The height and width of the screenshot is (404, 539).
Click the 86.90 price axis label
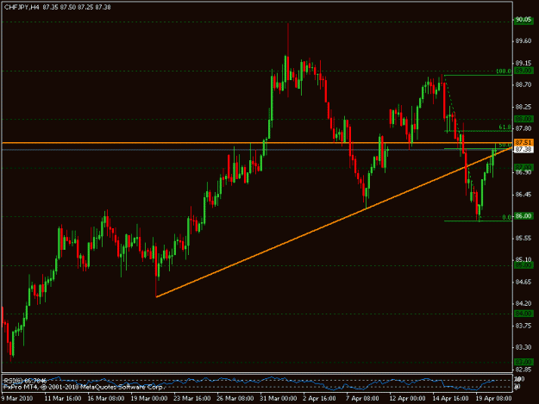click(523, 172)
